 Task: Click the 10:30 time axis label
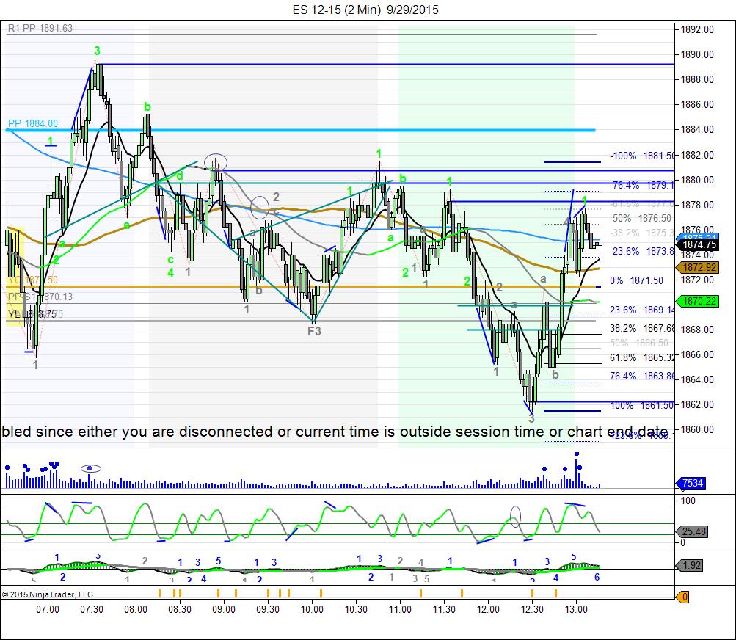click(357, 609)
